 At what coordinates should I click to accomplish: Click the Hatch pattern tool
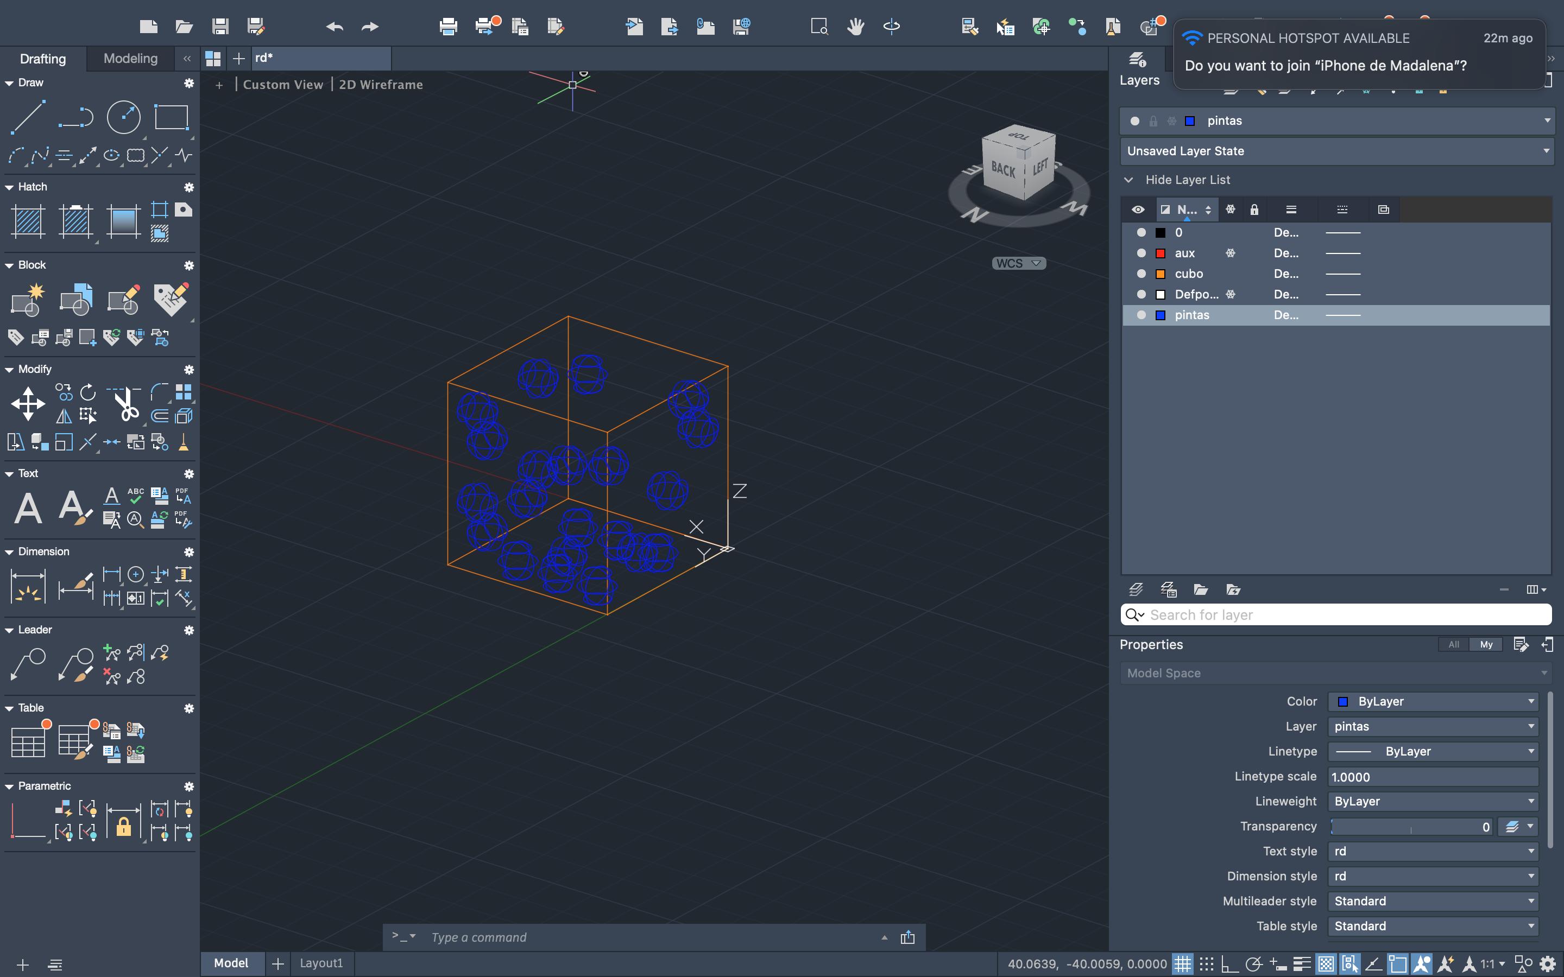[x=28, y=221]
